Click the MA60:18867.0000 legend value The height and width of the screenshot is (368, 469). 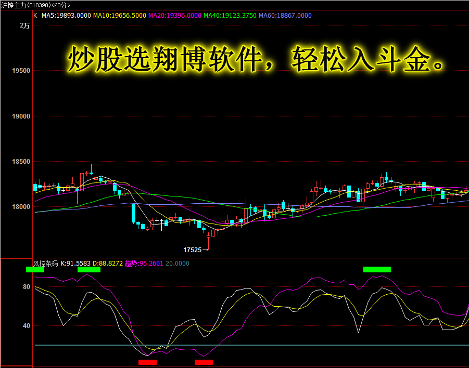point(285,16)
